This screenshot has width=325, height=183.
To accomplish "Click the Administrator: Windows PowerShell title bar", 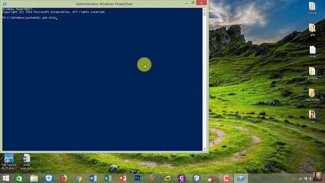I will click(x=104, y=4).
